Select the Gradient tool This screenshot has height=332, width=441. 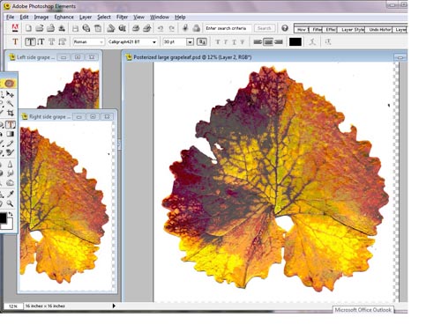(x=11, y=134)
